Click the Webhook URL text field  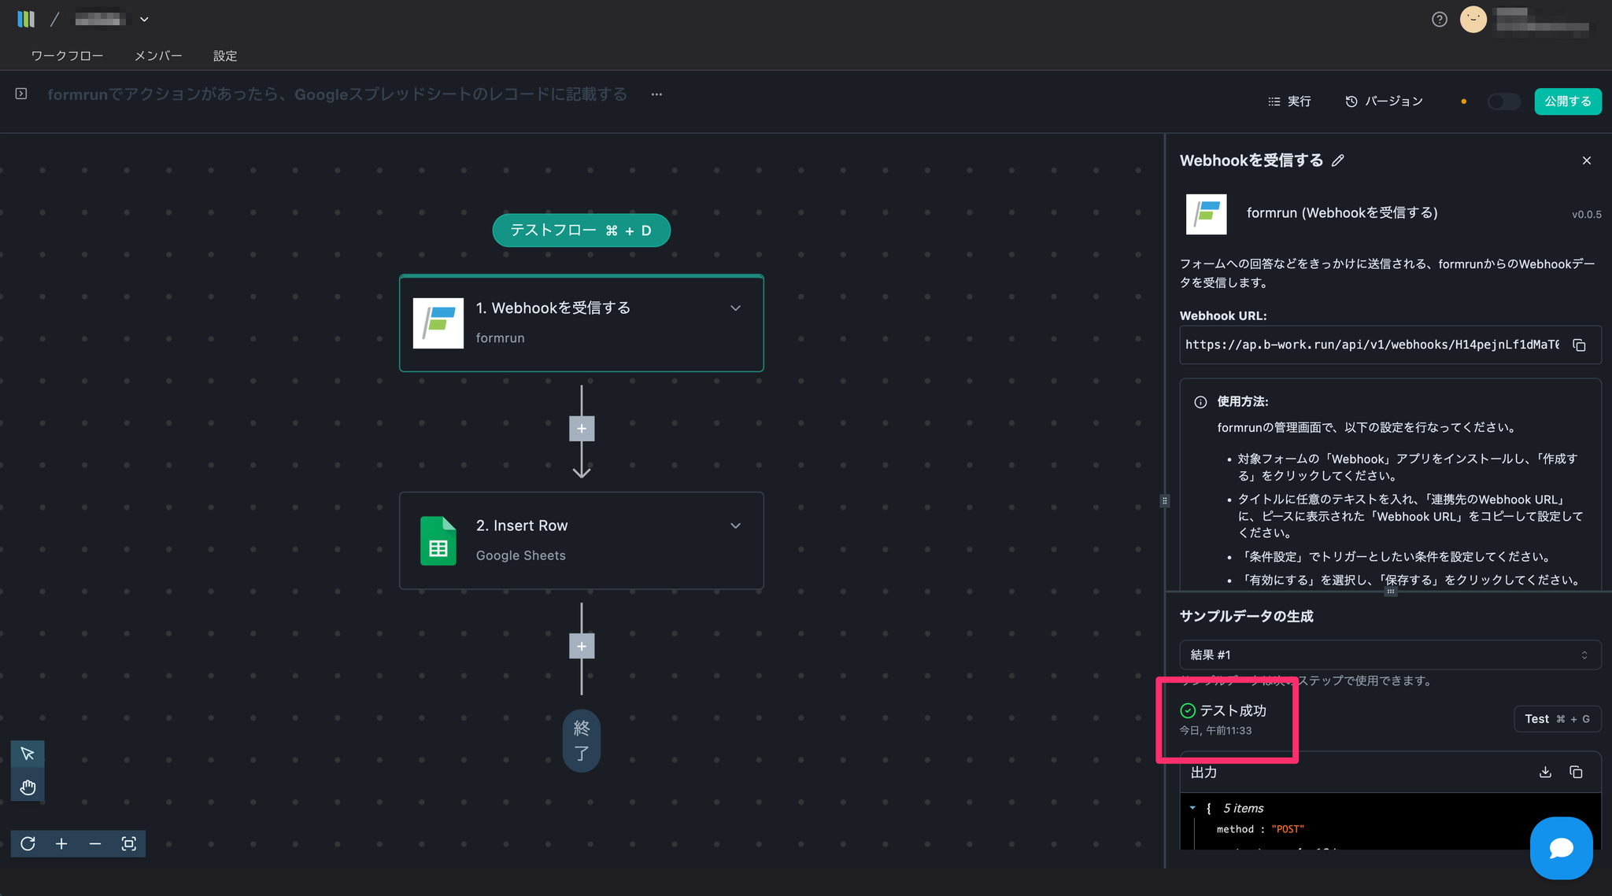coord(1371,345)
